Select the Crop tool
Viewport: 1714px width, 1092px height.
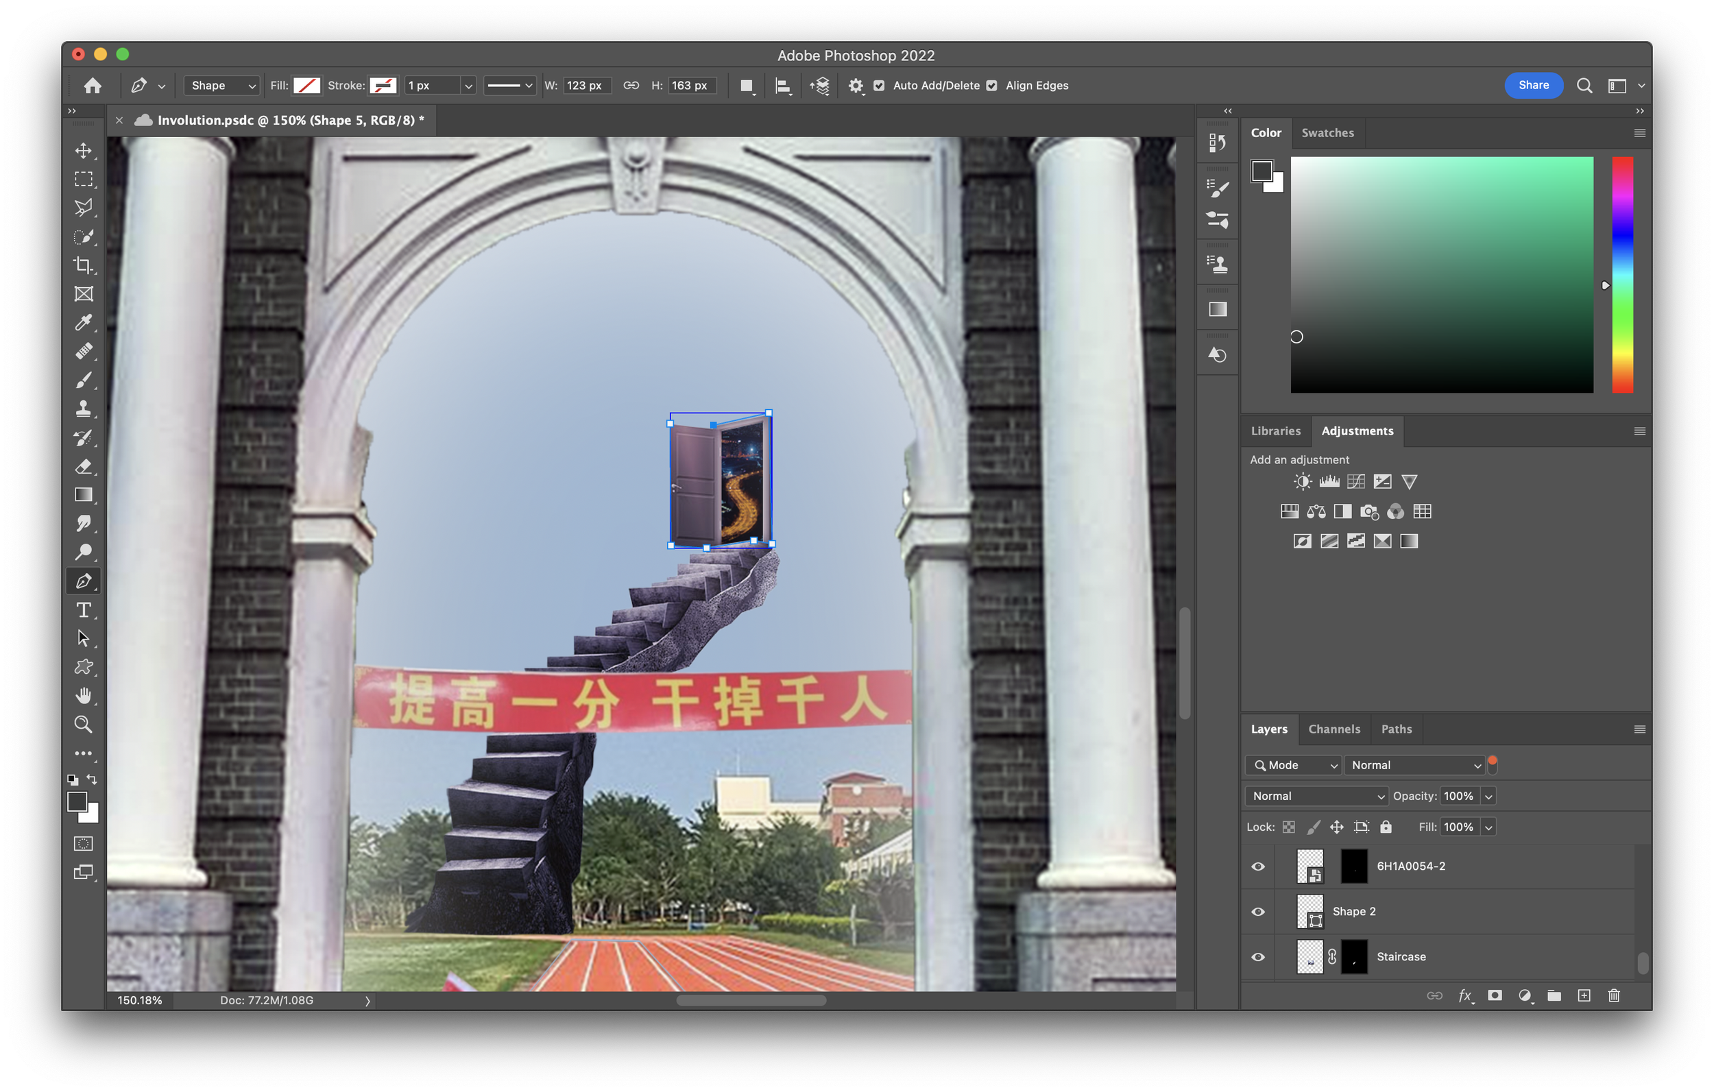pos(83,265)
